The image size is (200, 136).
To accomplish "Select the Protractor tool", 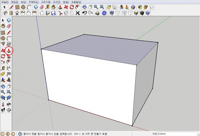I will [3, 74].
